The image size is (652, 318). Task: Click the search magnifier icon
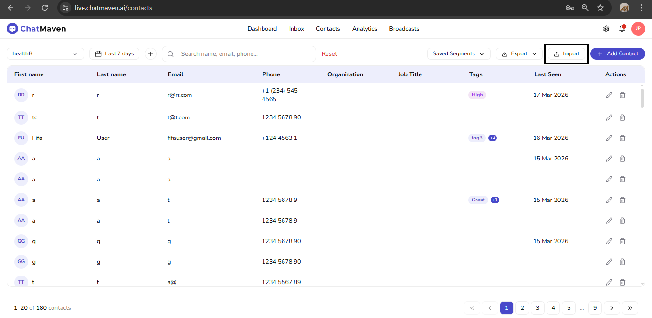pyautogui.click(x=170, y=53)
